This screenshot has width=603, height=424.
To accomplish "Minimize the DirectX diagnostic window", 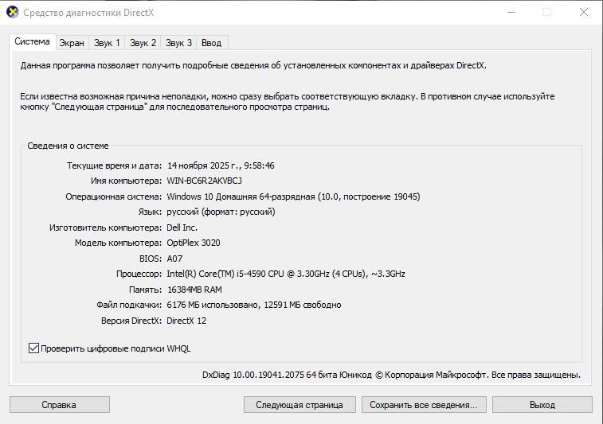I will 511,12.
